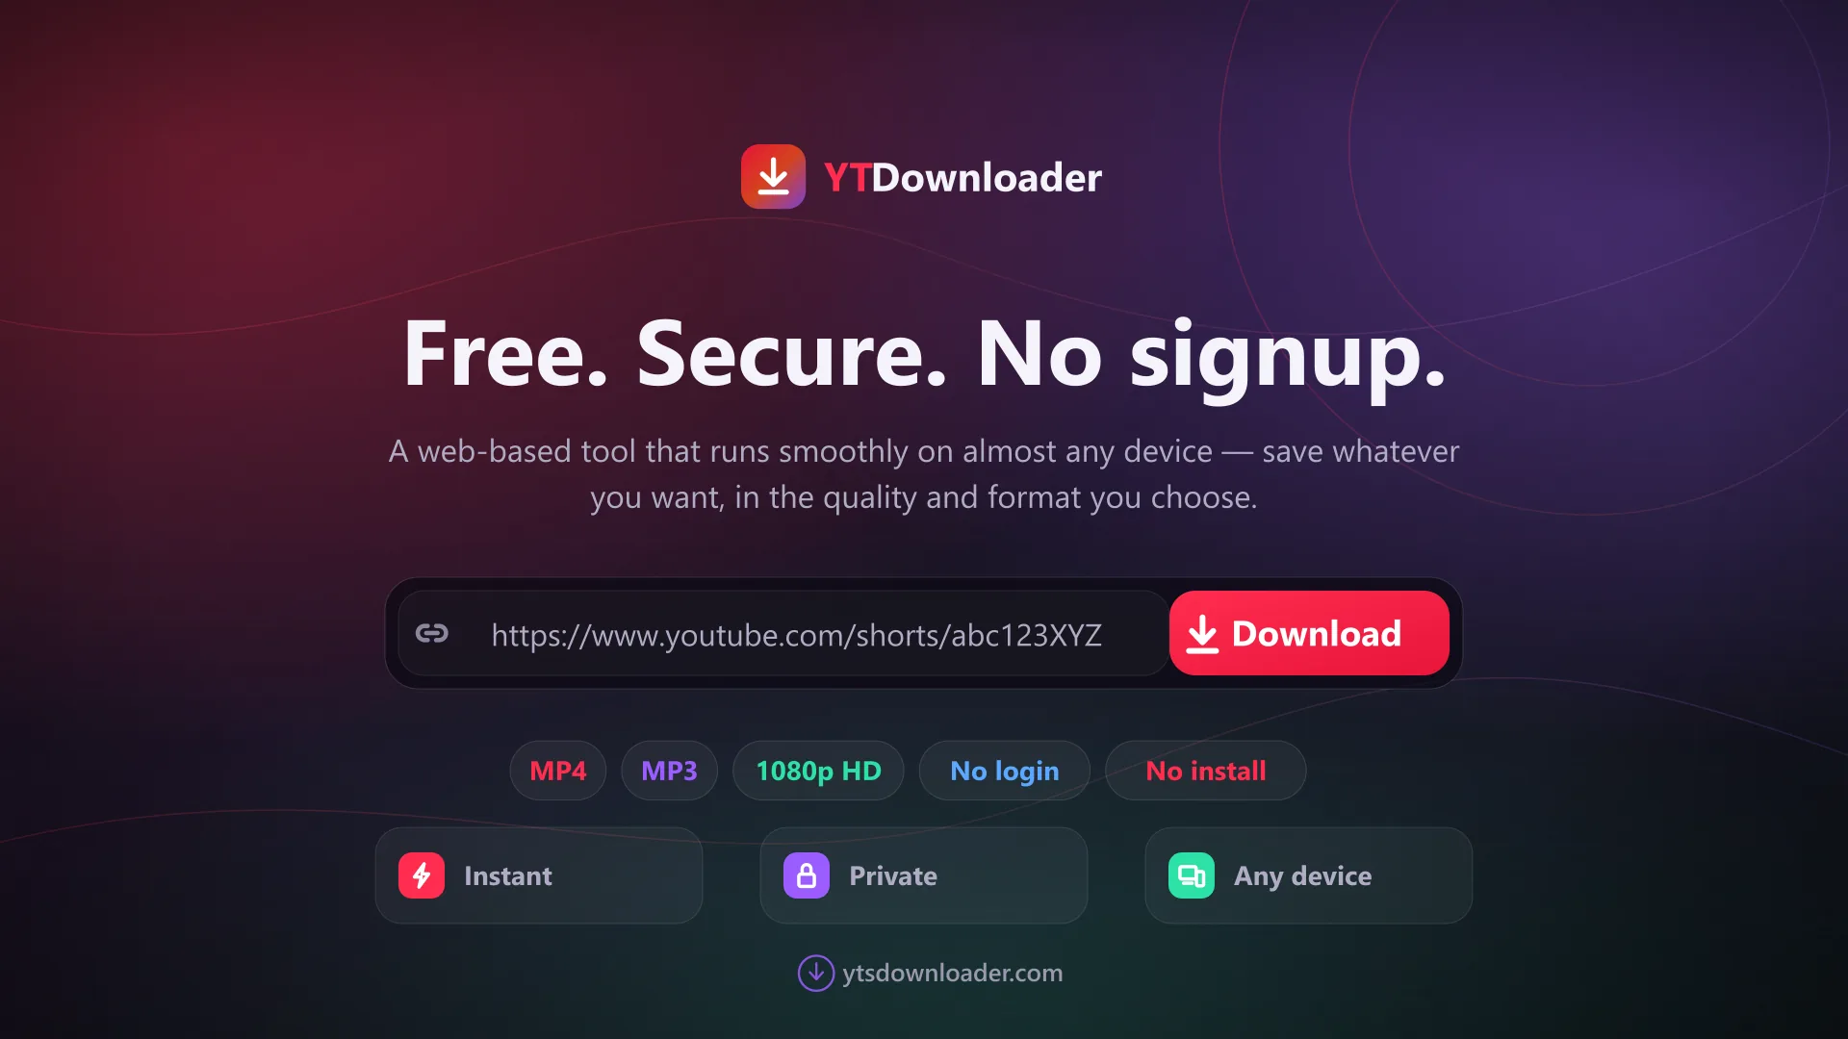The height and width of the screenshot is (1039, 1848).
Task: Click the download arrow inside Download button
Action: pyautogui.click(x=1202, y=634)
